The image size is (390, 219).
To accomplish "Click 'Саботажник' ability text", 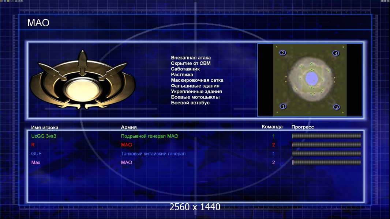I will click(x=185, y=69).
